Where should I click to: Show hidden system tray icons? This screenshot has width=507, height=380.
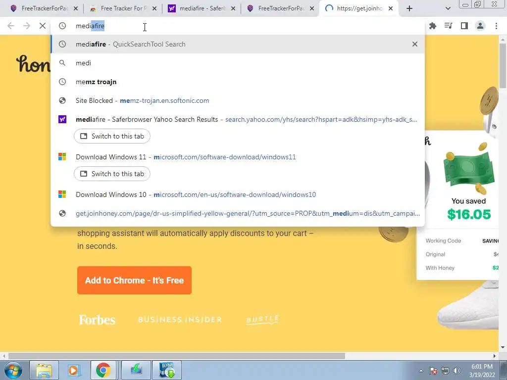(x=421, y=371)
